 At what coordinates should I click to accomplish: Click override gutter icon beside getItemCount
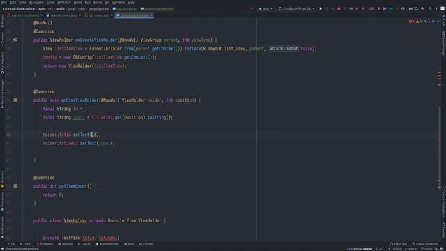point(15,186)
